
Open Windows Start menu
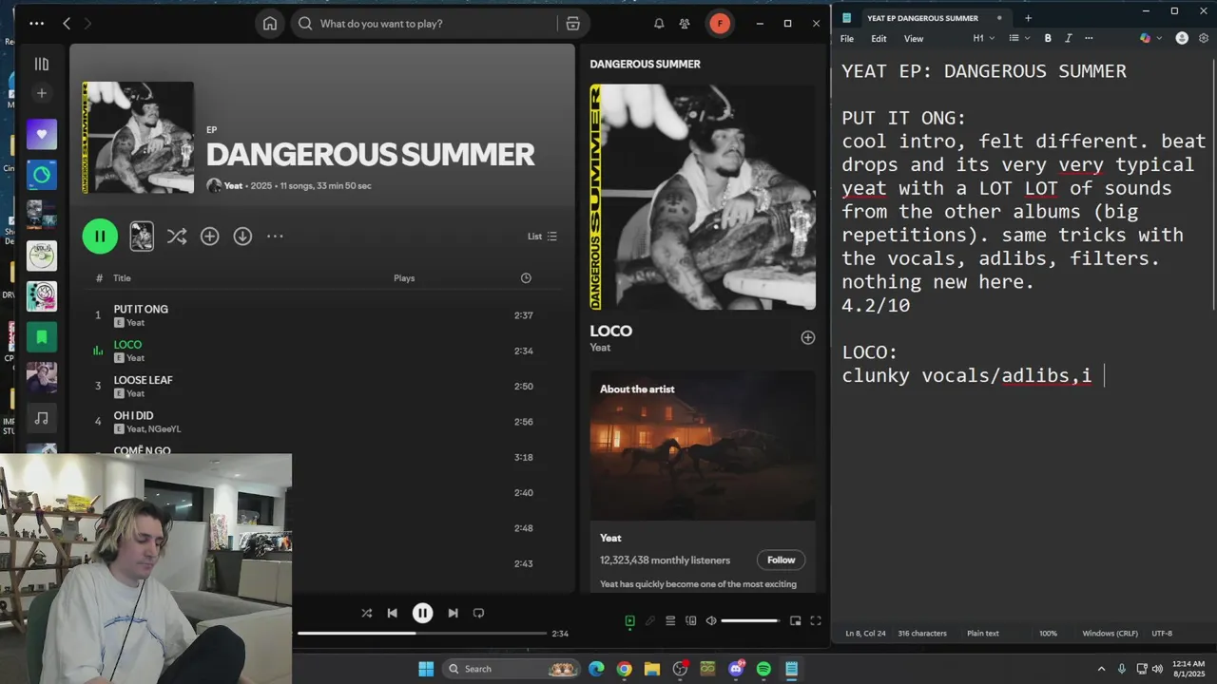pos(426,669)
